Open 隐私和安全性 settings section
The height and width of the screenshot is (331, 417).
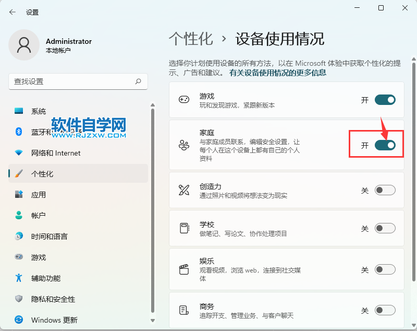53,299
